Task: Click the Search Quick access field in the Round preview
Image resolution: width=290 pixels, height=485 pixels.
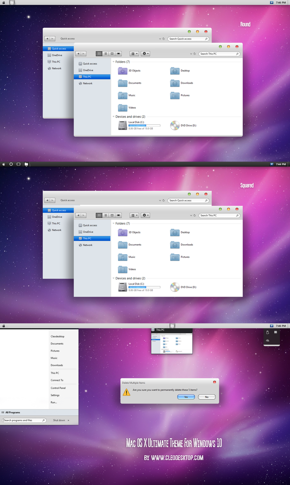Action: [188, 39]
